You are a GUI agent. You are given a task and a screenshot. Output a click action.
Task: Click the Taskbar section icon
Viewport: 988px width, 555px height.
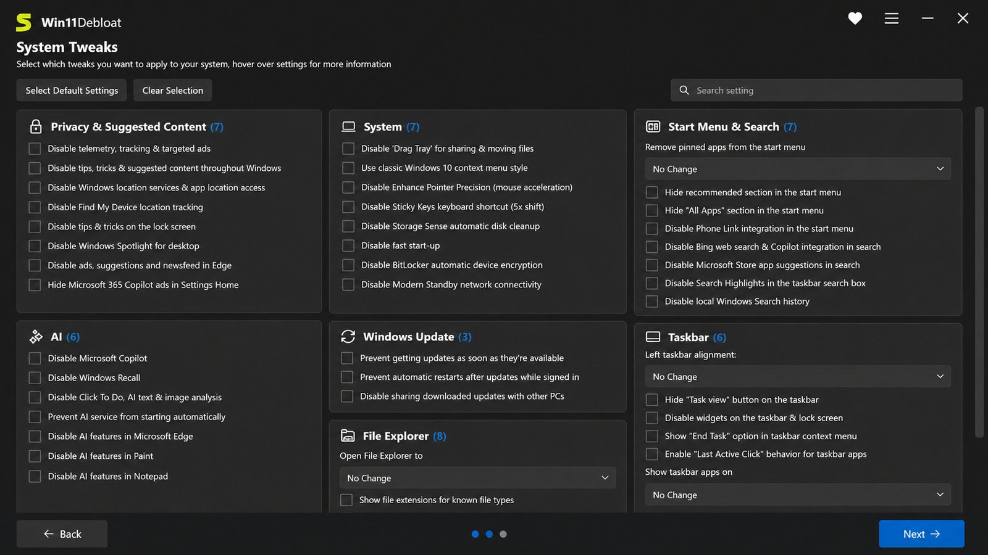point(653,337)
